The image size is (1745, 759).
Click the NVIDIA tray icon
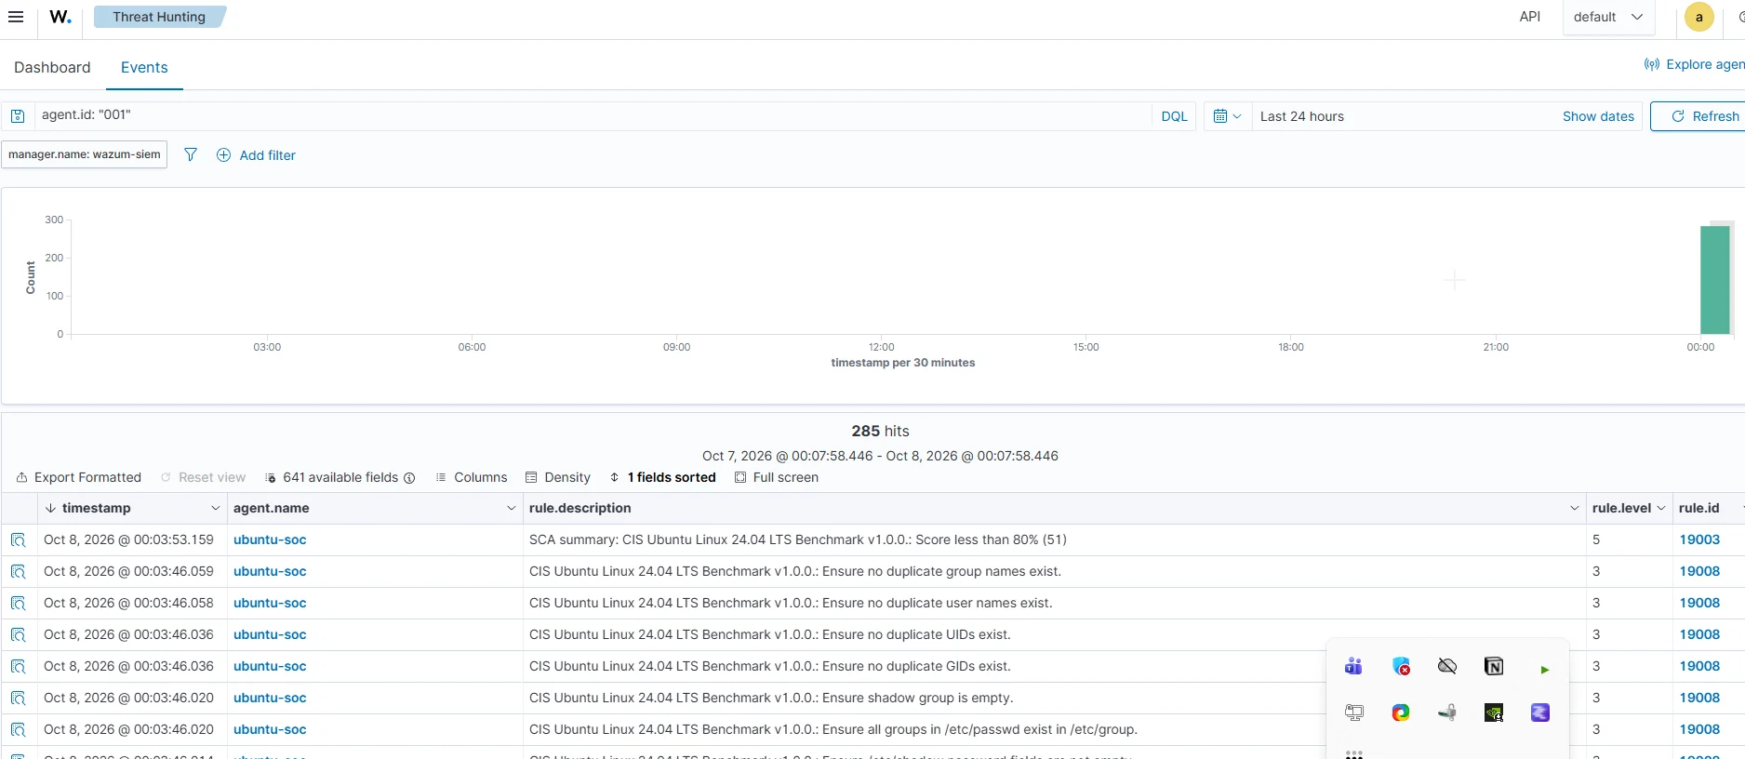pos(1494,712)
